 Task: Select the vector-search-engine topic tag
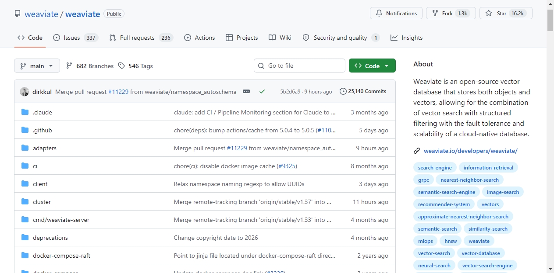point(487,266)
